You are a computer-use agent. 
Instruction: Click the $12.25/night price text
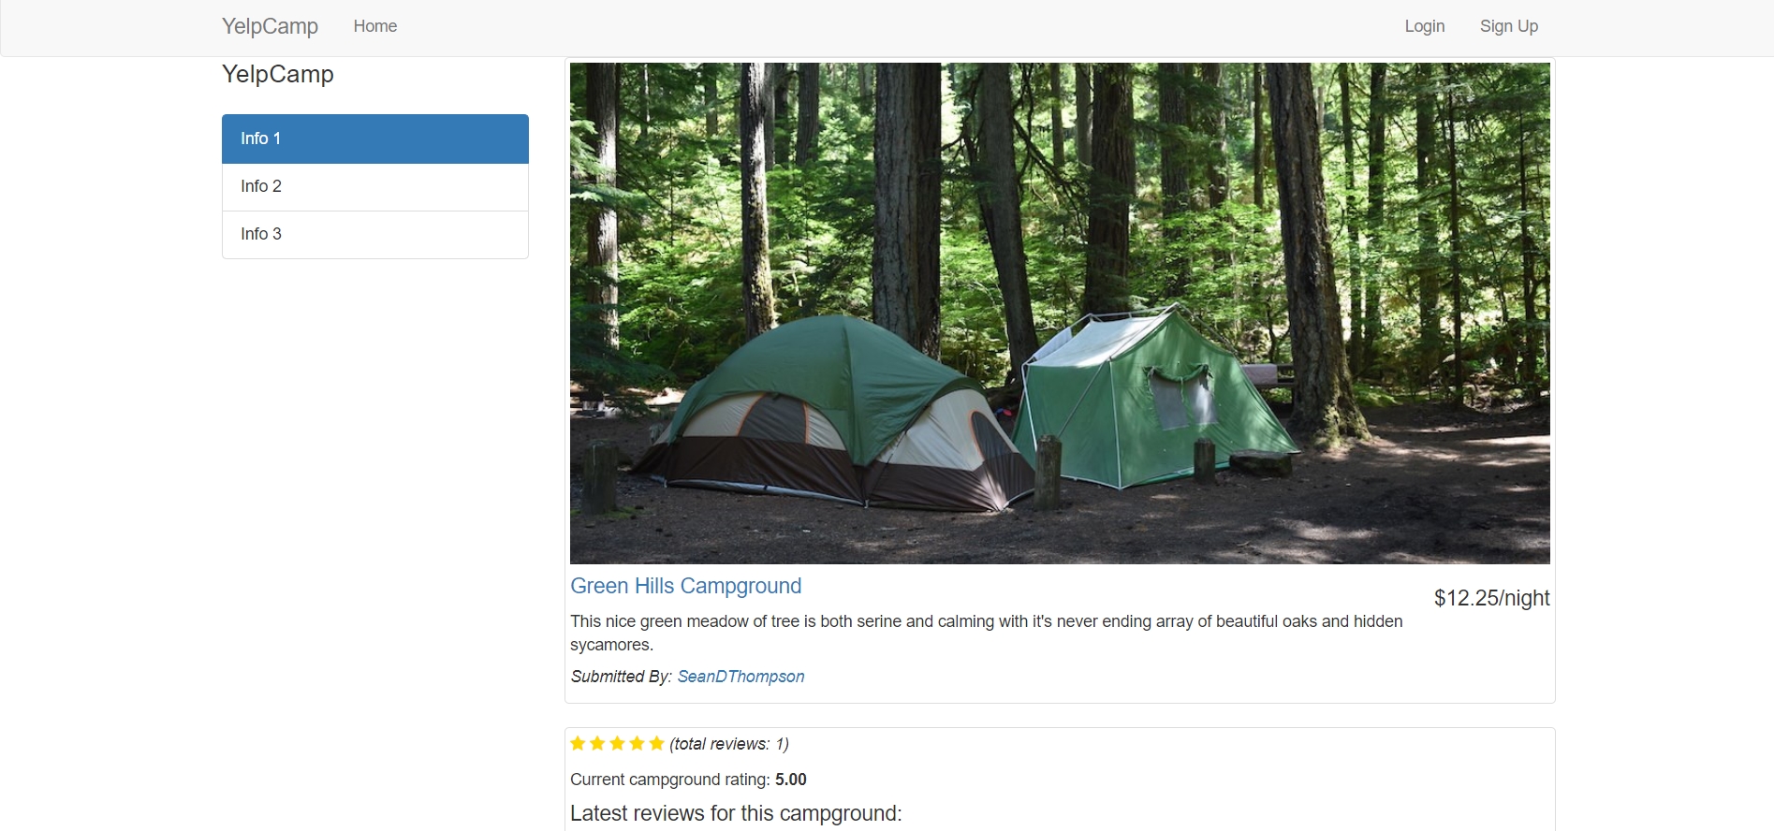1492,598
